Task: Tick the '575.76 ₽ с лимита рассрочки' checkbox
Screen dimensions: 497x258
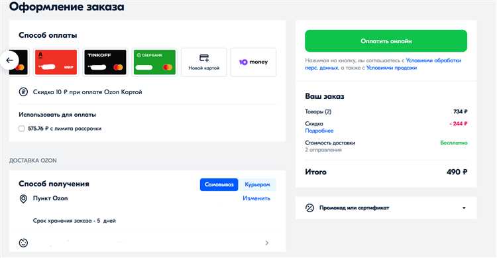Action: coord(22,129)
